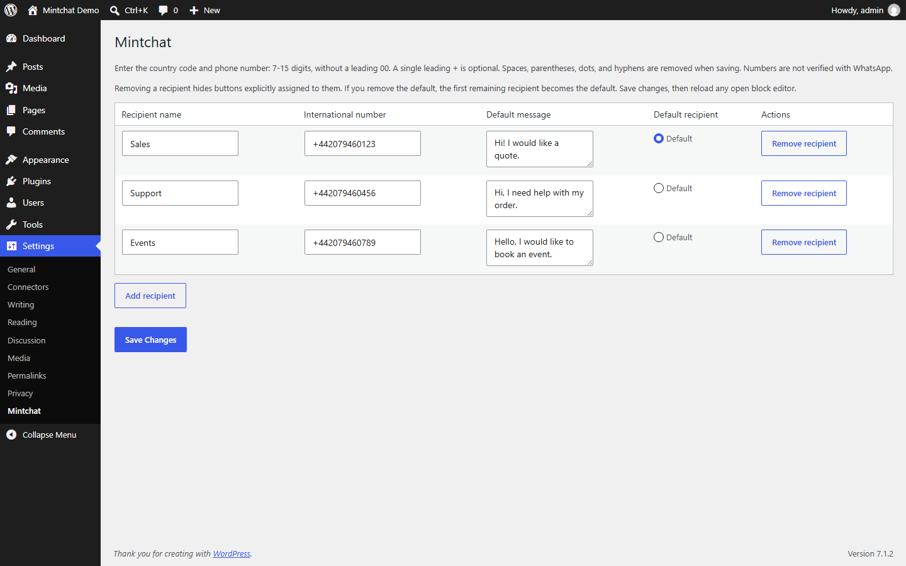The width and height of the screenshot is (906, 566).
Task: Set Support as default recipient
Action: [x=659, y=188]
